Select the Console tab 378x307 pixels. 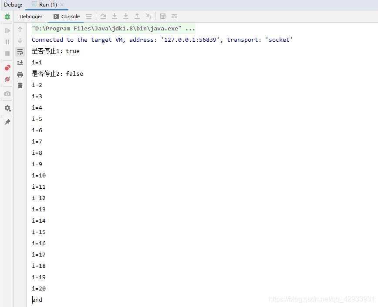tap(67, 17)
